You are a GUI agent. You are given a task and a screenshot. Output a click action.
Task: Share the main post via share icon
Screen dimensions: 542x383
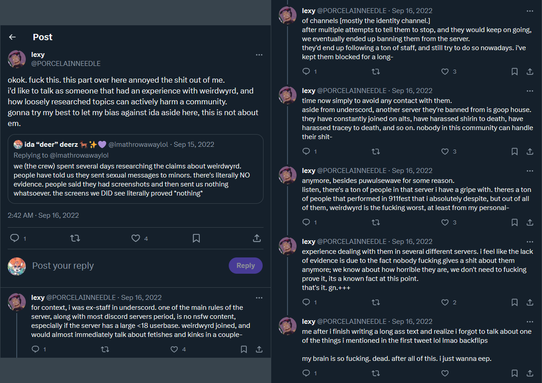[256, 238]
